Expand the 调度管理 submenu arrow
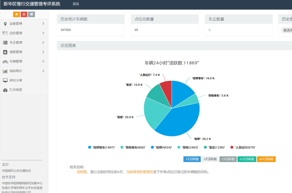 point(43,52)
